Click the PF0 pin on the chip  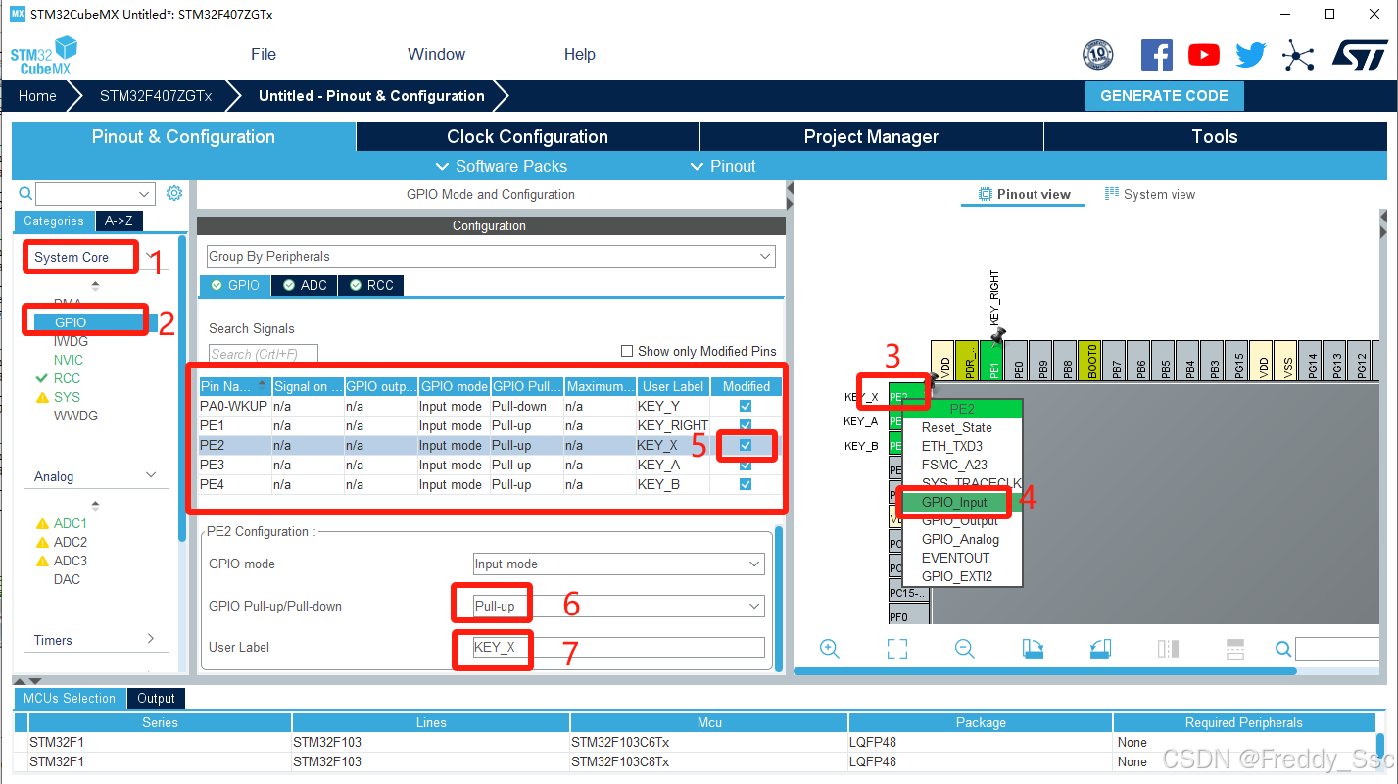click(909, 616)
